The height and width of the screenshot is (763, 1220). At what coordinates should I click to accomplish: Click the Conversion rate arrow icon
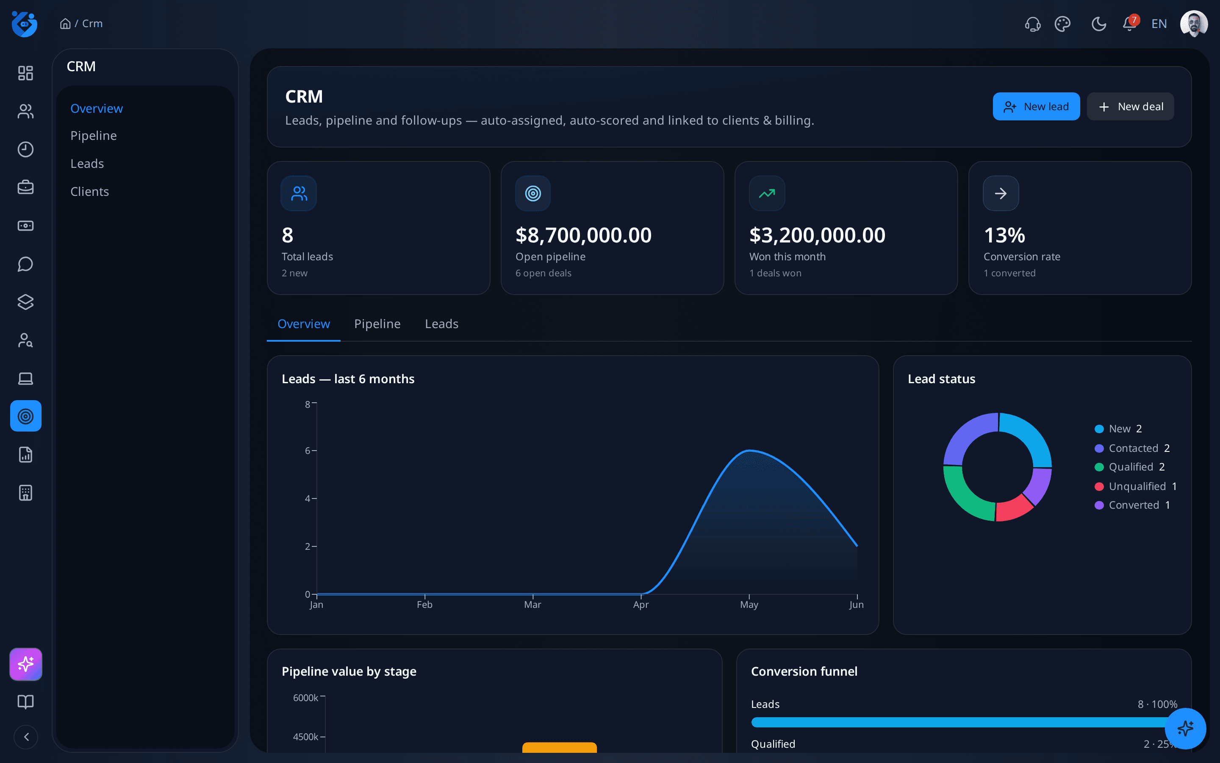[x=1001, y=193]
